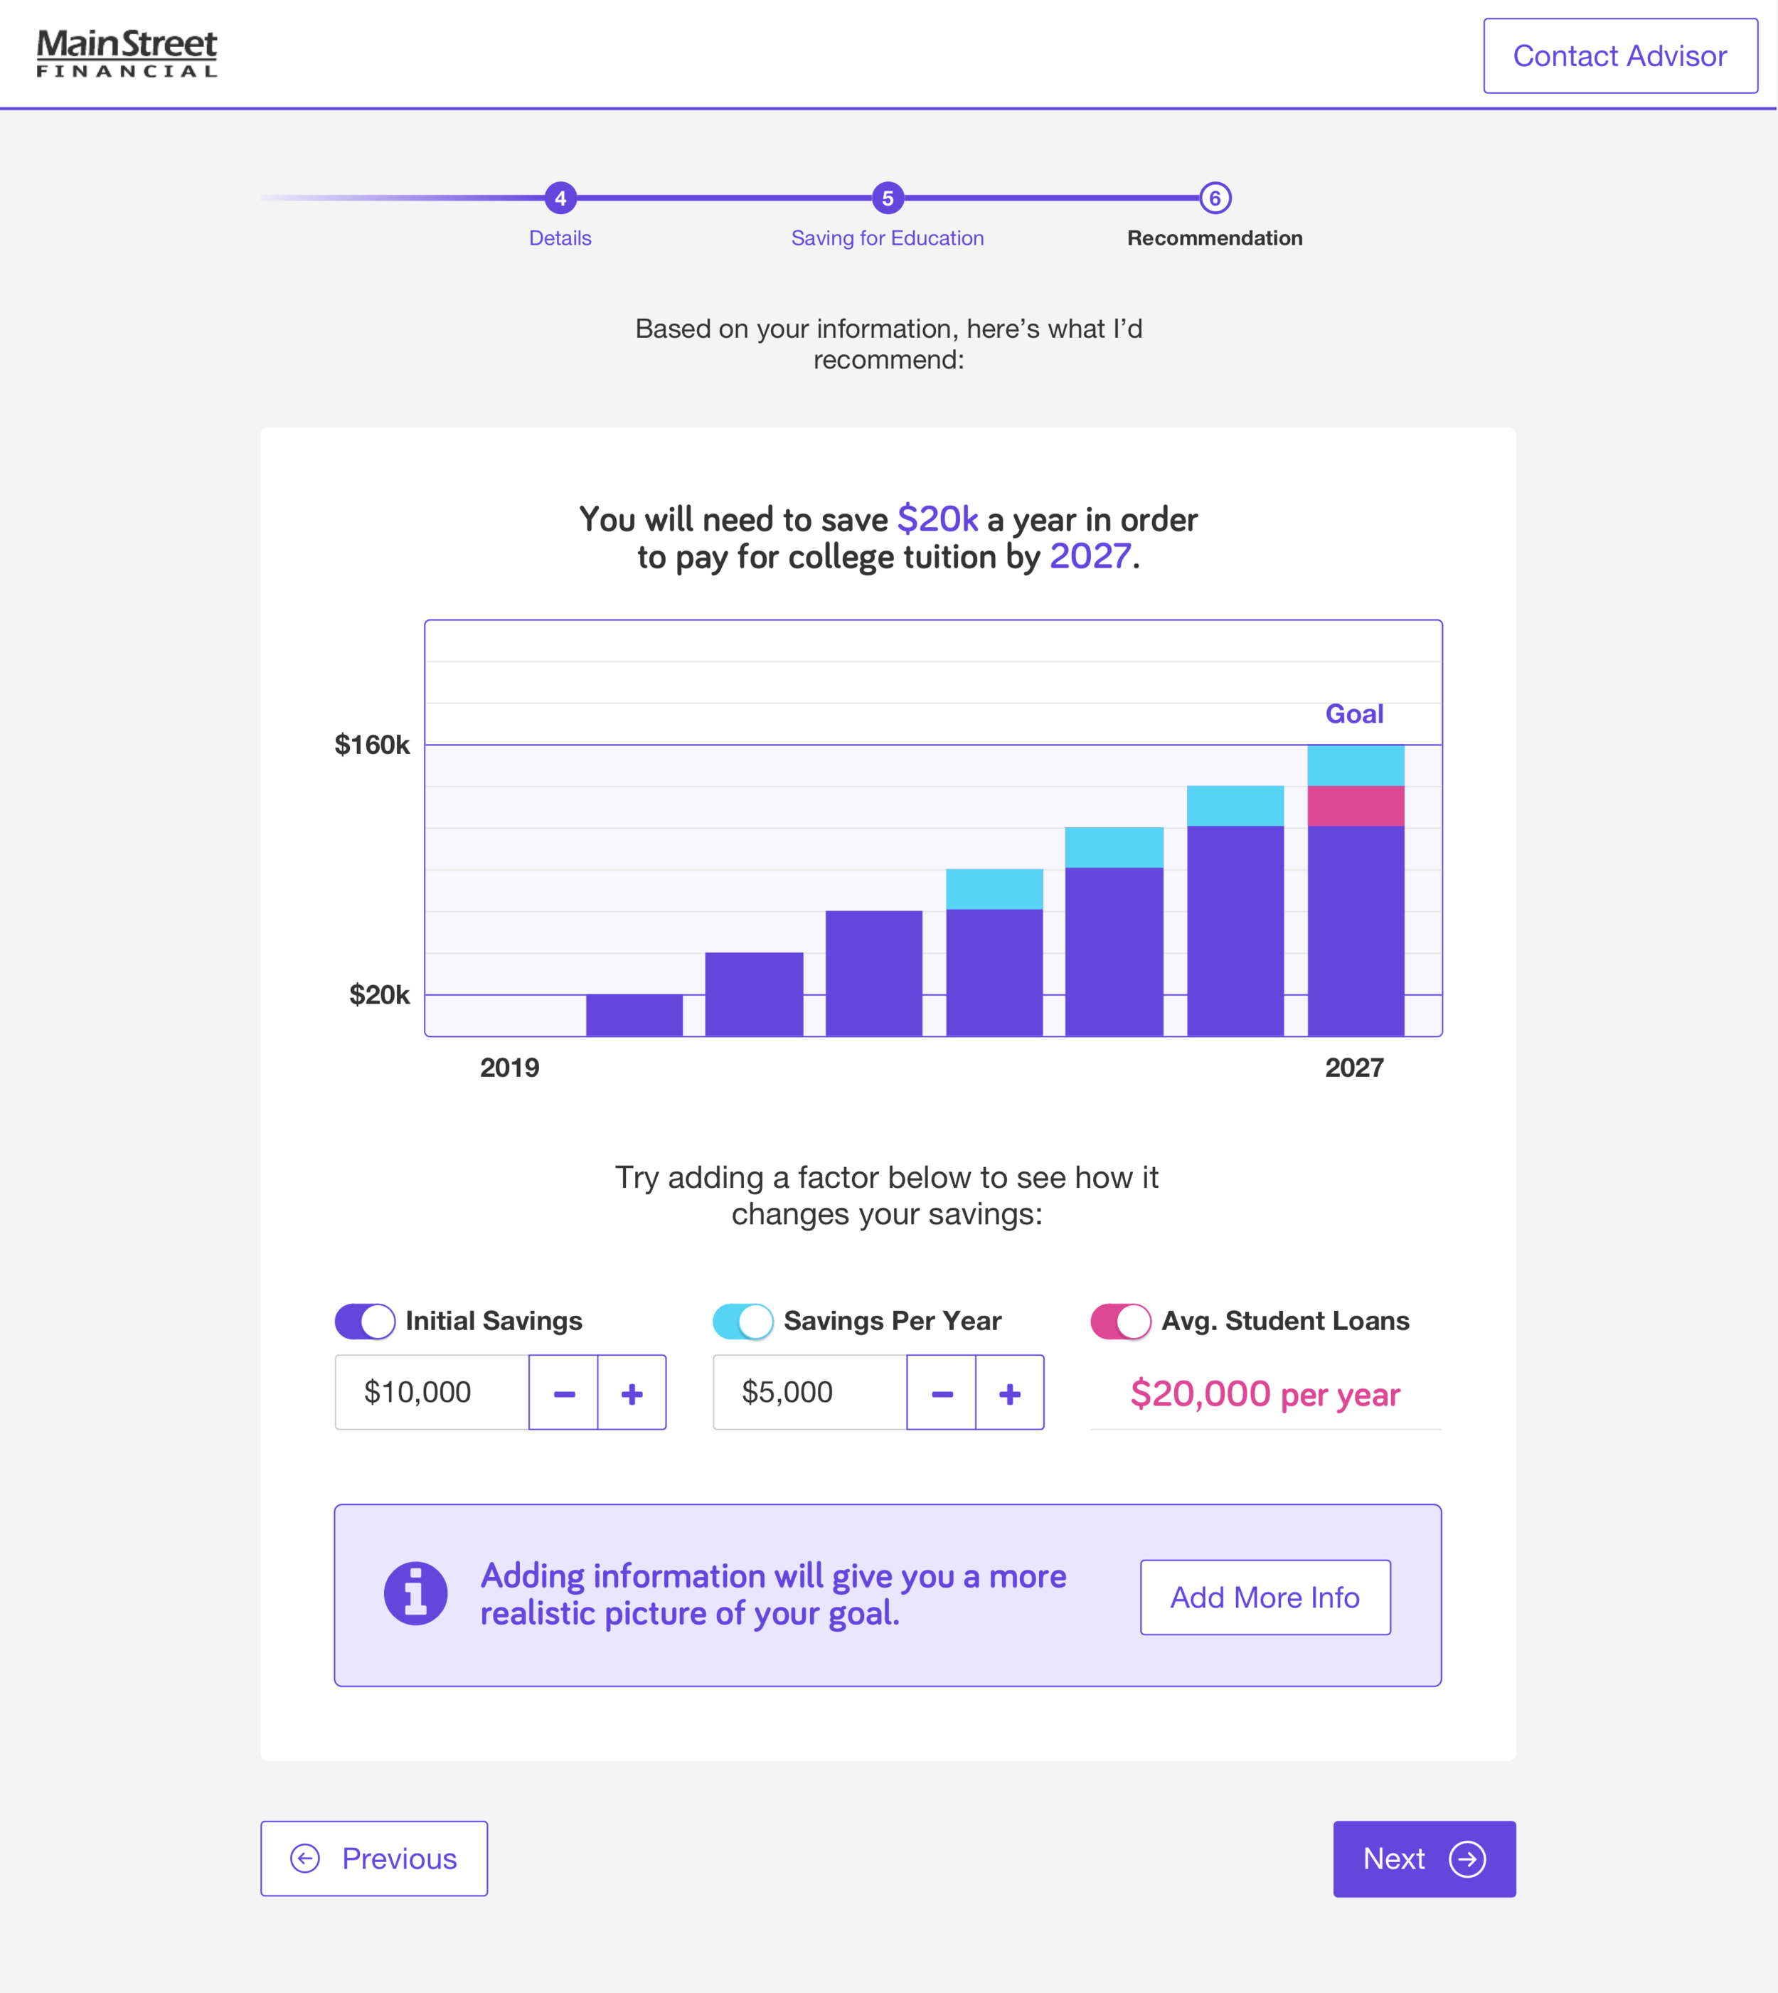Click the left arrow icon on Previous
Image resolution: width=1778 pixels, height=1993 pixels.
pos(305,1858)
